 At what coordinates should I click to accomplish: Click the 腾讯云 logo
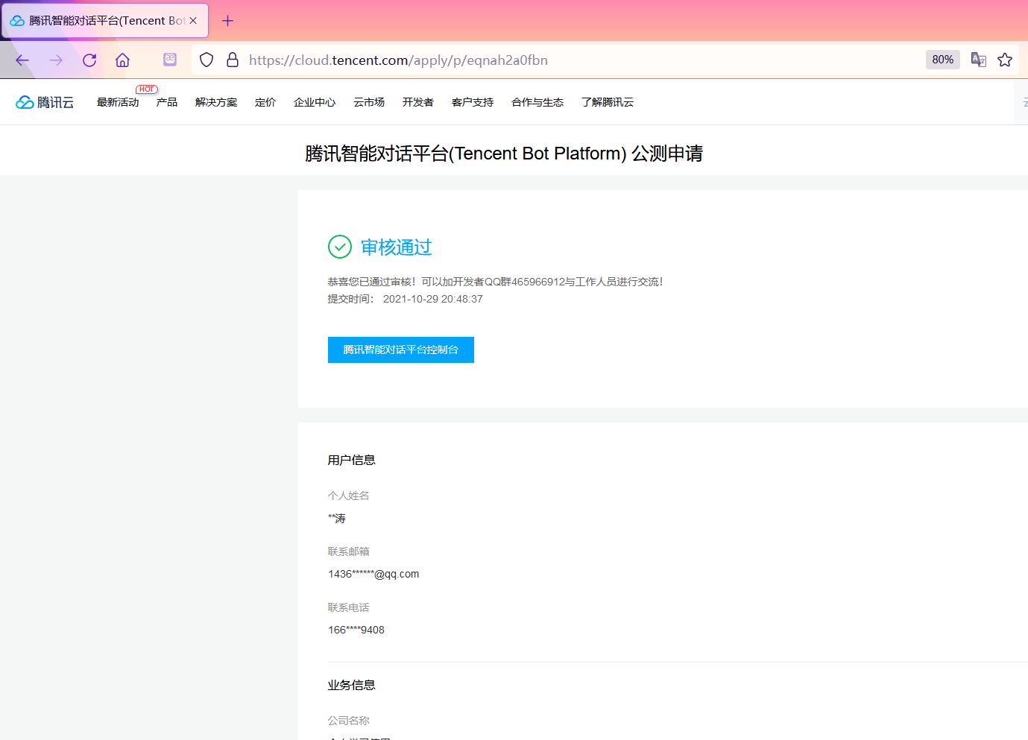pos(45,102)
